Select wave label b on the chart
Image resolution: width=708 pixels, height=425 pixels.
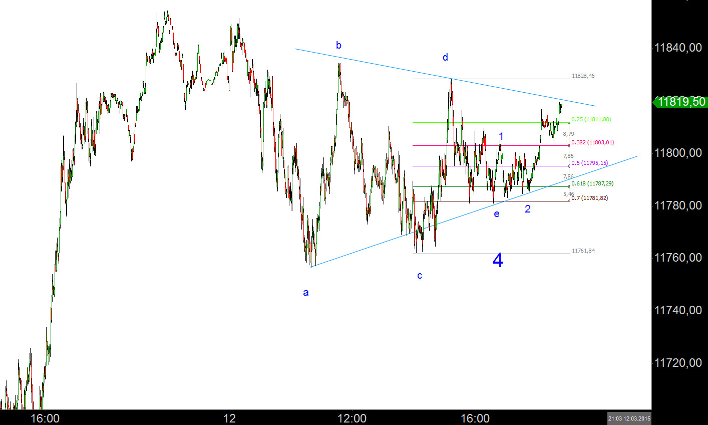point(338,45)
